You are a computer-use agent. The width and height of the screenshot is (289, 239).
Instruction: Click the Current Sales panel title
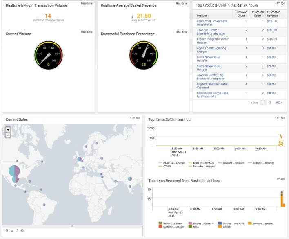click(x=17, y=120)
